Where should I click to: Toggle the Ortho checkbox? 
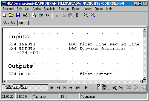[x=99, y=89]
